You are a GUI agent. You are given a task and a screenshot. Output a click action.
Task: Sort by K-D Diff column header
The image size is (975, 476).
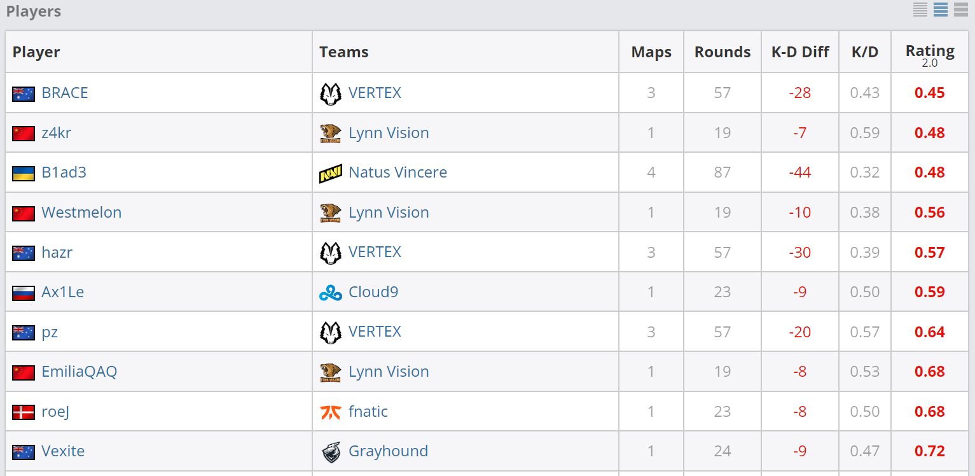point(800,52)
